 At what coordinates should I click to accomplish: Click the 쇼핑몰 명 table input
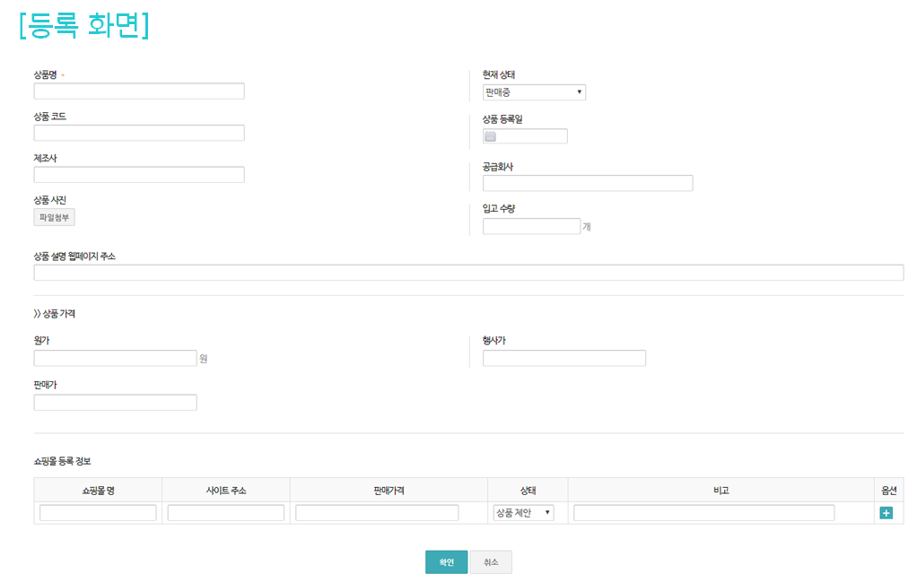tap(98, 513)
